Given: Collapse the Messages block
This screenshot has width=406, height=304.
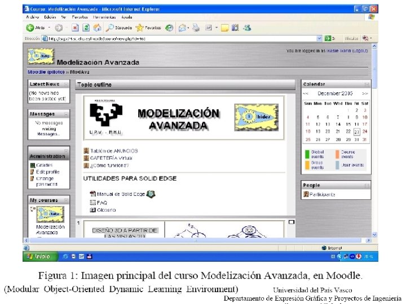Looking at the screenshot, I should 67,114.
